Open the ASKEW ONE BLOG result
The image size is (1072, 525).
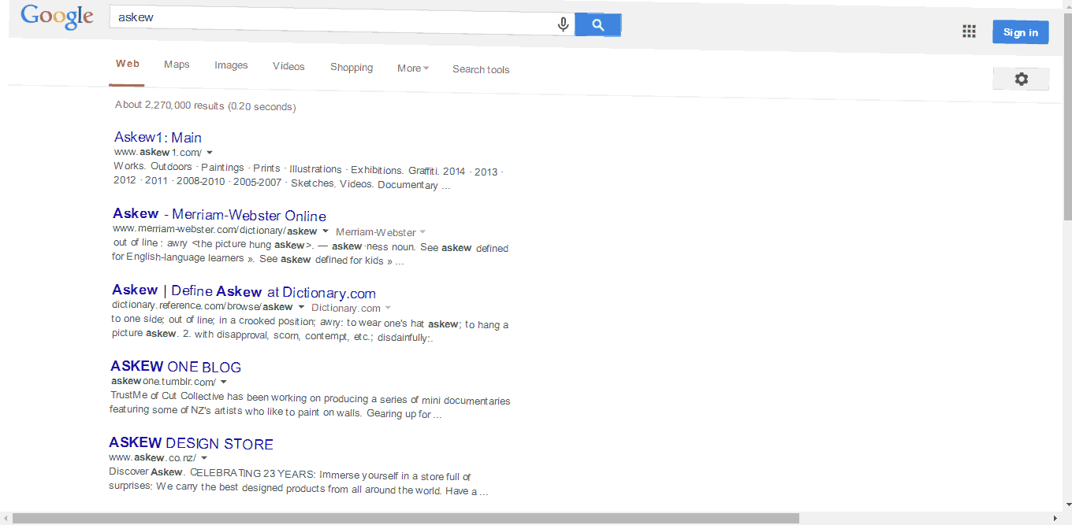coord(176,367)
